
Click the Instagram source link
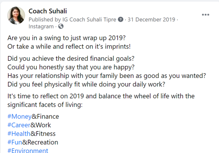[x=41, y=26]
